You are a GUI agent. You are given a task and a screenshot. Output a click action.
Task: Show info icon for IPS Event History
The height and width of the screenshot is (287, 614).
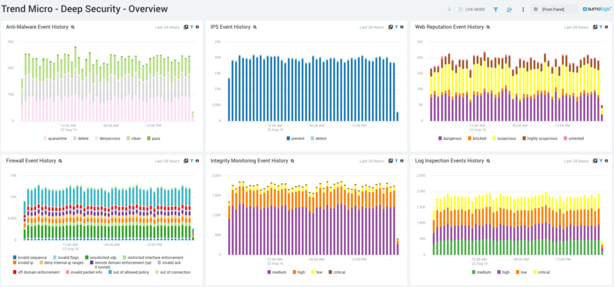(x=402, y=28)
